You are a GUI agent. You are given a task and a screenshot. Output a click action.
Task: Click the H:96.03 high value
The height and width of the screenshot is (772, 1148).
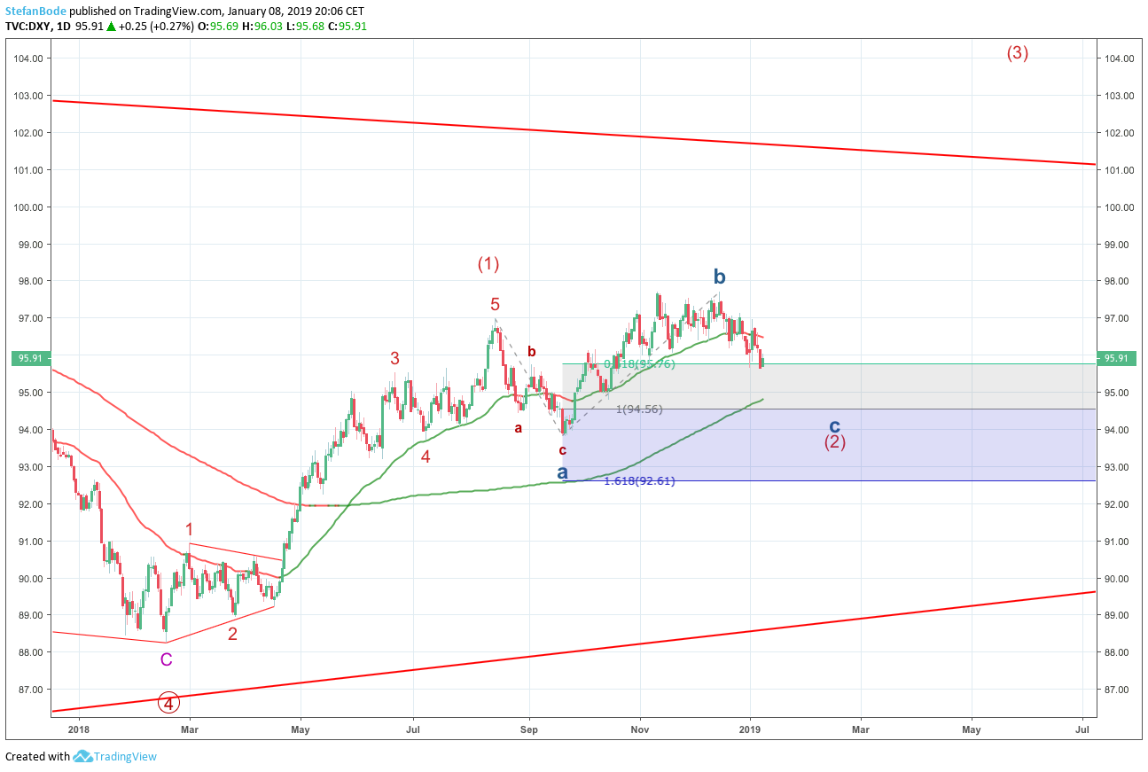[262, 27]
